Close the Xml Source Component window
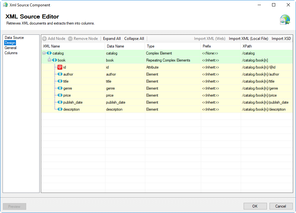 tap(288, 5)
